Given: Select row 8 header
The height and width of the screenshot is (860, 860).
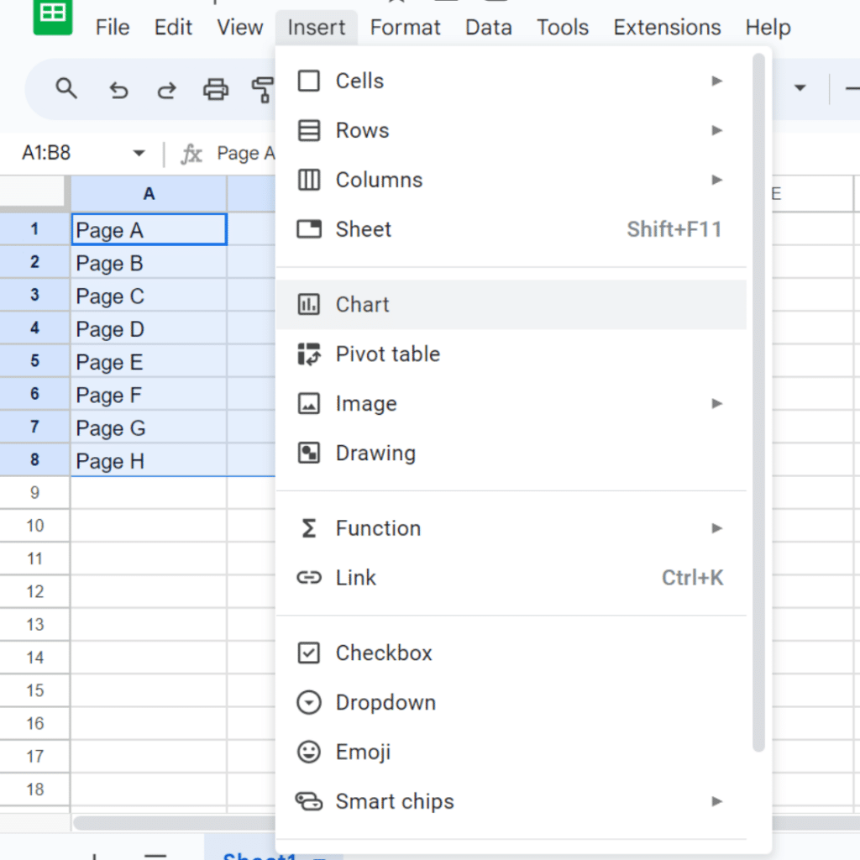Looking at the screenshot, I should (34, 459).
